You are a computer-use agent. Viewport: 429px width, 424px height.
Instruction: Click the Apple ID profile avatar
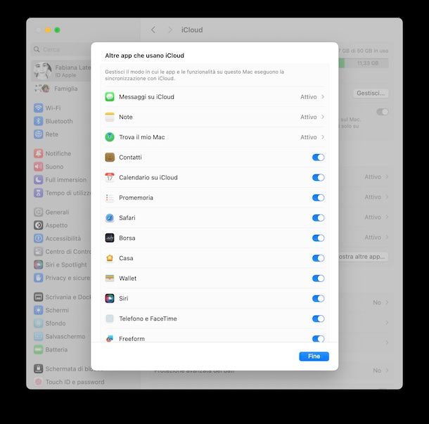pyautogui.click(x=42, y=70)
